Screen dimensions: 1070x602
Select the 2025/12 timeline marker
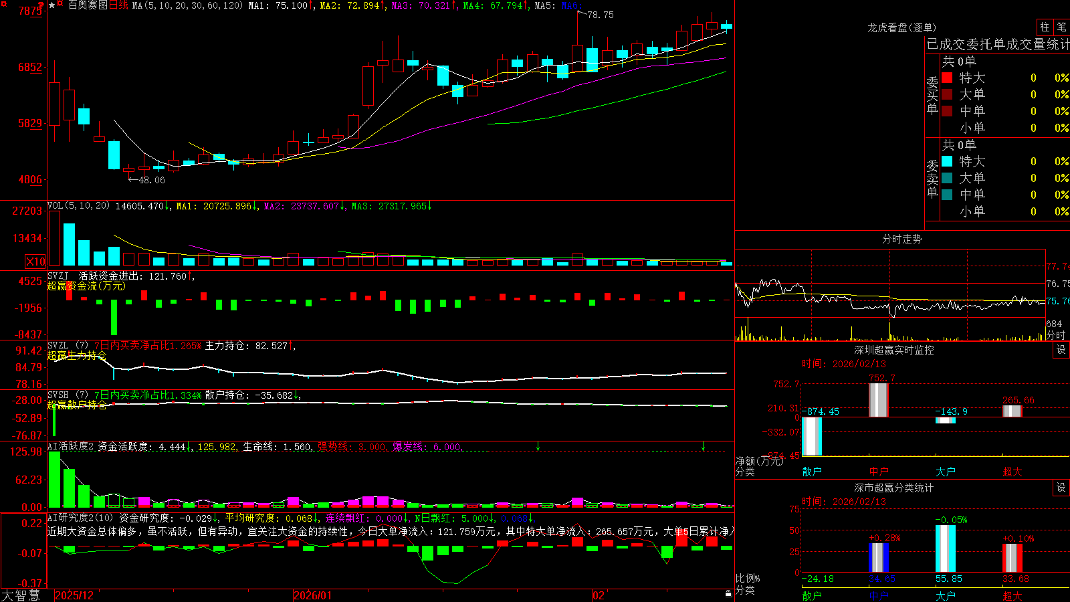[74, 595]
